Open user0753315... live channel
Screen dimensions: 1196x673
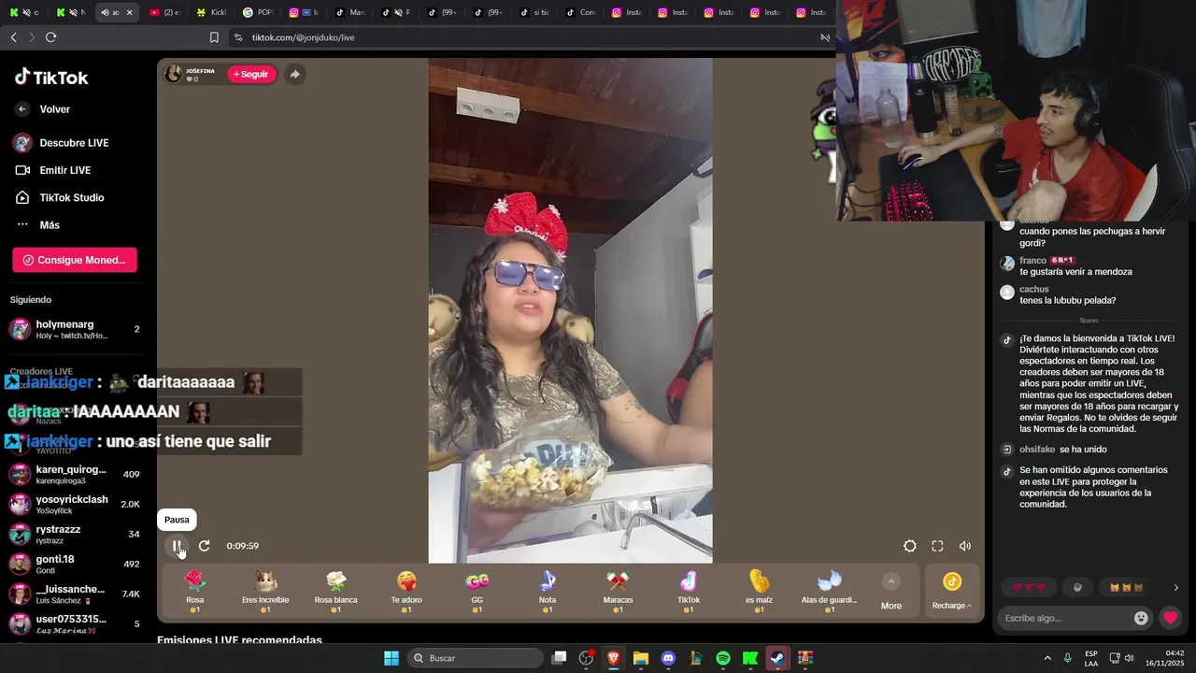75,623
